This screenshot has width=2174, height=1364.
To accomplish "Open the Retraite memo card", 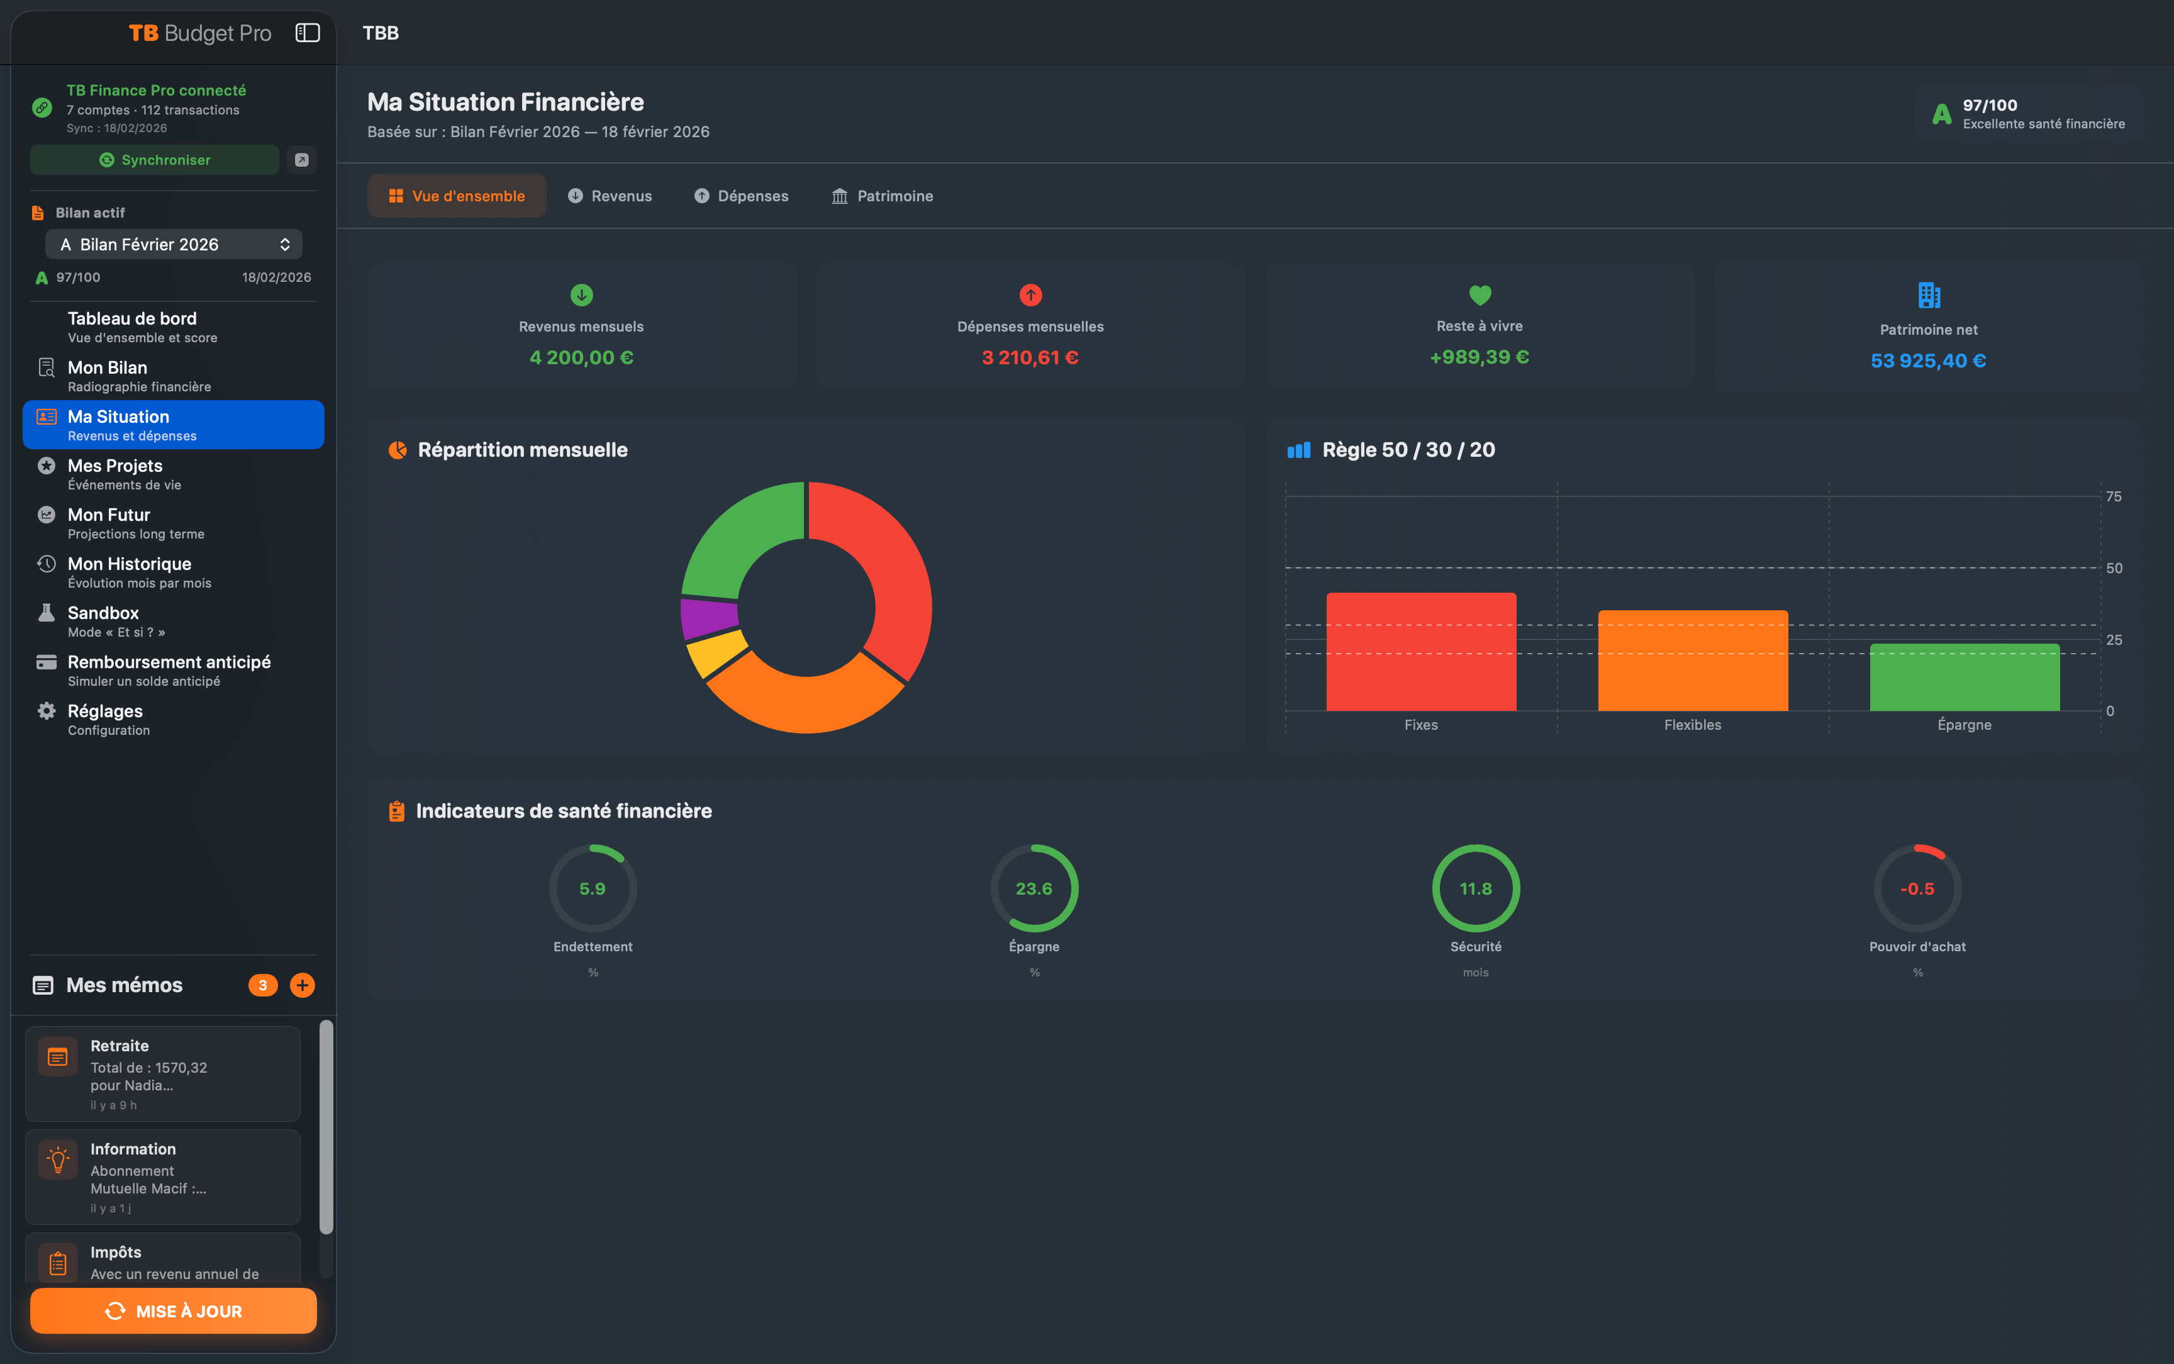I will (163, 1073).
